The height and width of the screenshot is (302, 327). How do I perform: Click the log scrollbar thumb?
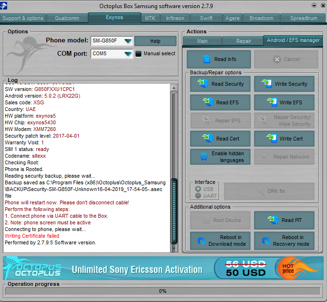point(174,211)
